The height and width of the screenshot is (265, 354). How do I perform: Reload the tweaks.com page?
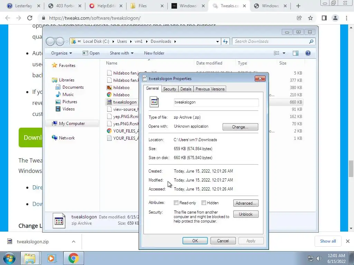(x=30, y=18)
